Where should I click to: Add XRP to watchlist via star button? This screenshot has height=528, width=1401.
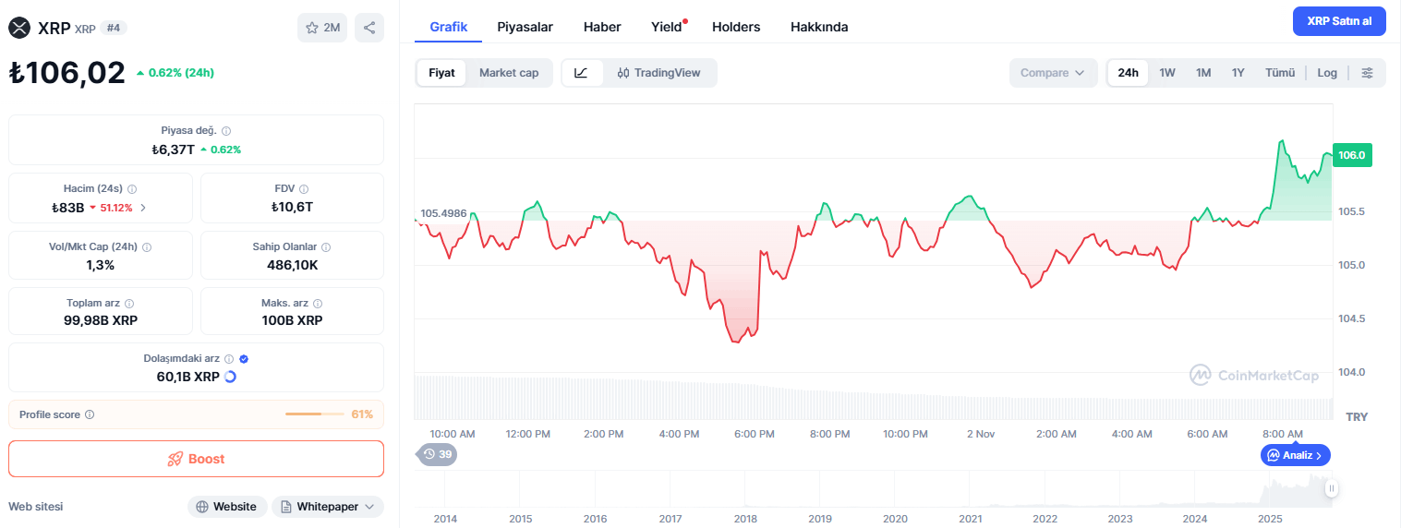tap(322, 28)
